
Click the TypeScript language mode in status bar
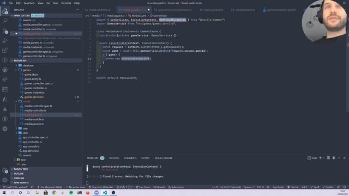tap(278, 187)
